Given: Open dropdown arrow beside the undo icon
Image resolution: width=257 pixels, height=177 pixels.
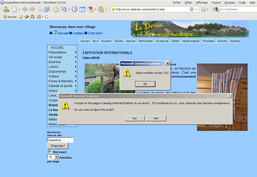Looking at the screenshot, I should pyautogui.click(x=69, y=10).
